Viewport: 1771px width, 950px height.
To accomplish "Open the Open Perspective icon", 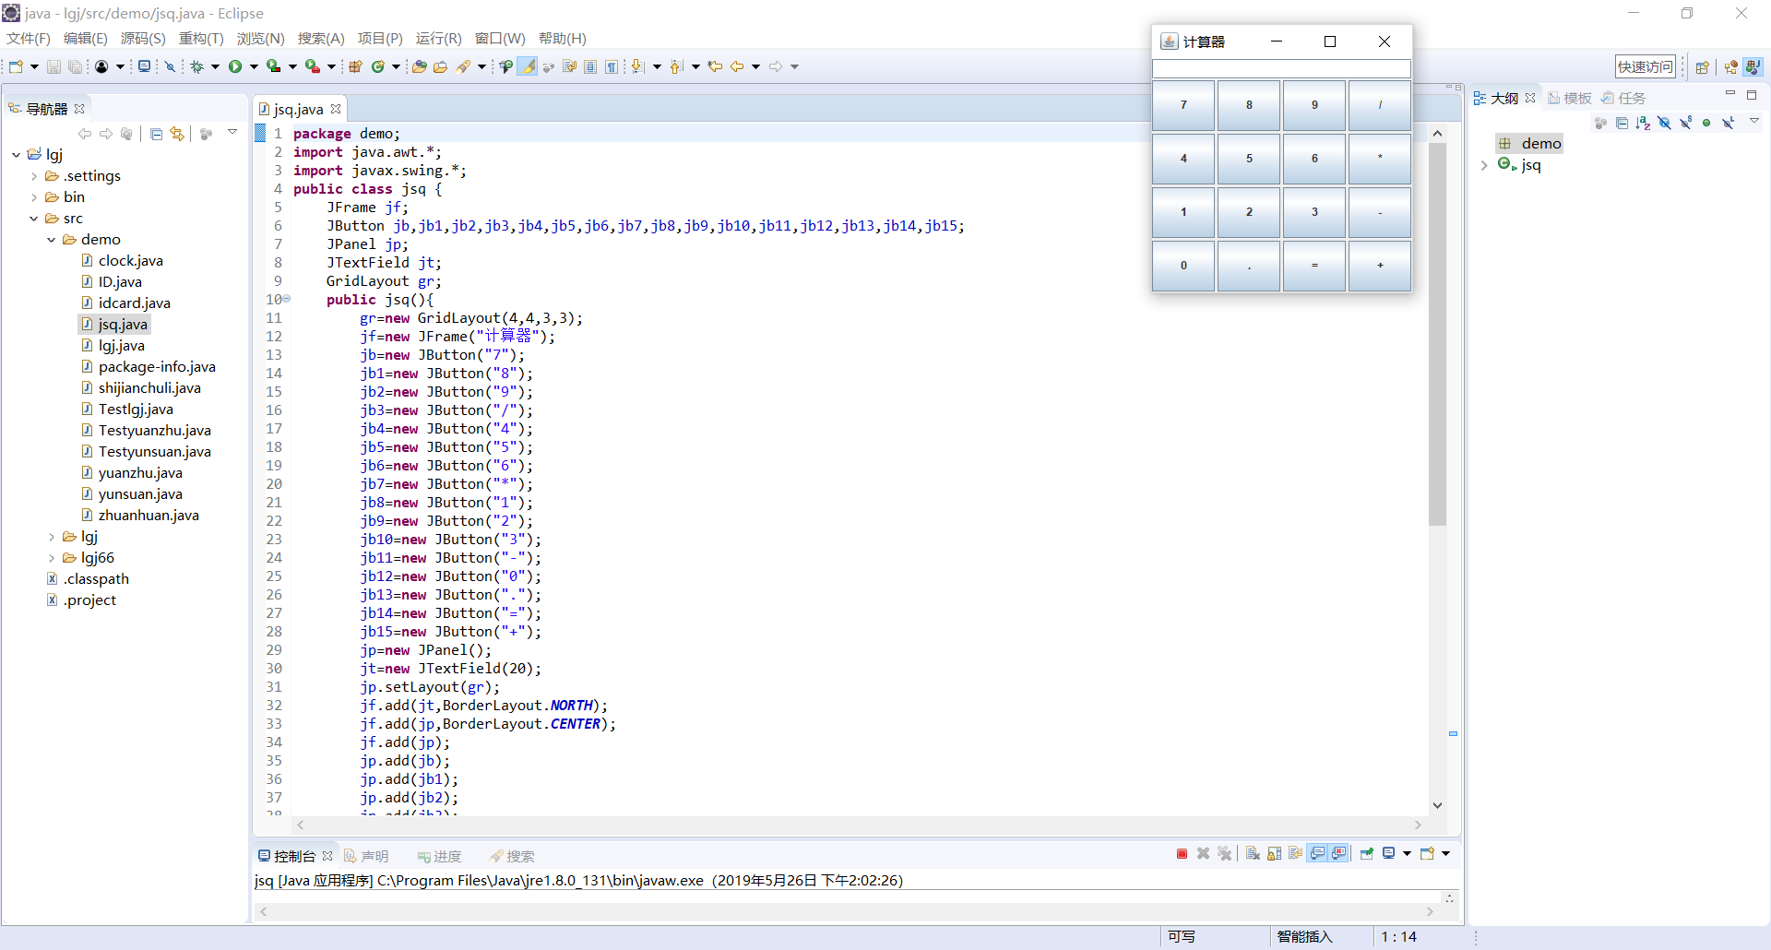I will pyautogui.click(x=1703, y=67).
